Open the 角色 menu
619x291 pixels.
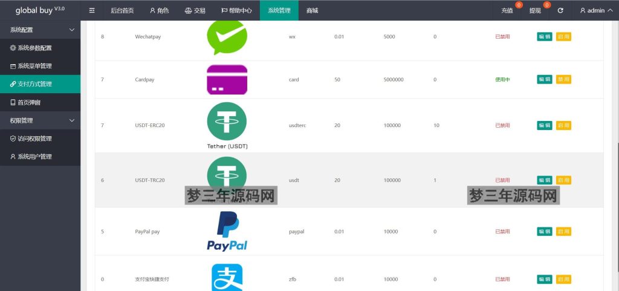160,11
